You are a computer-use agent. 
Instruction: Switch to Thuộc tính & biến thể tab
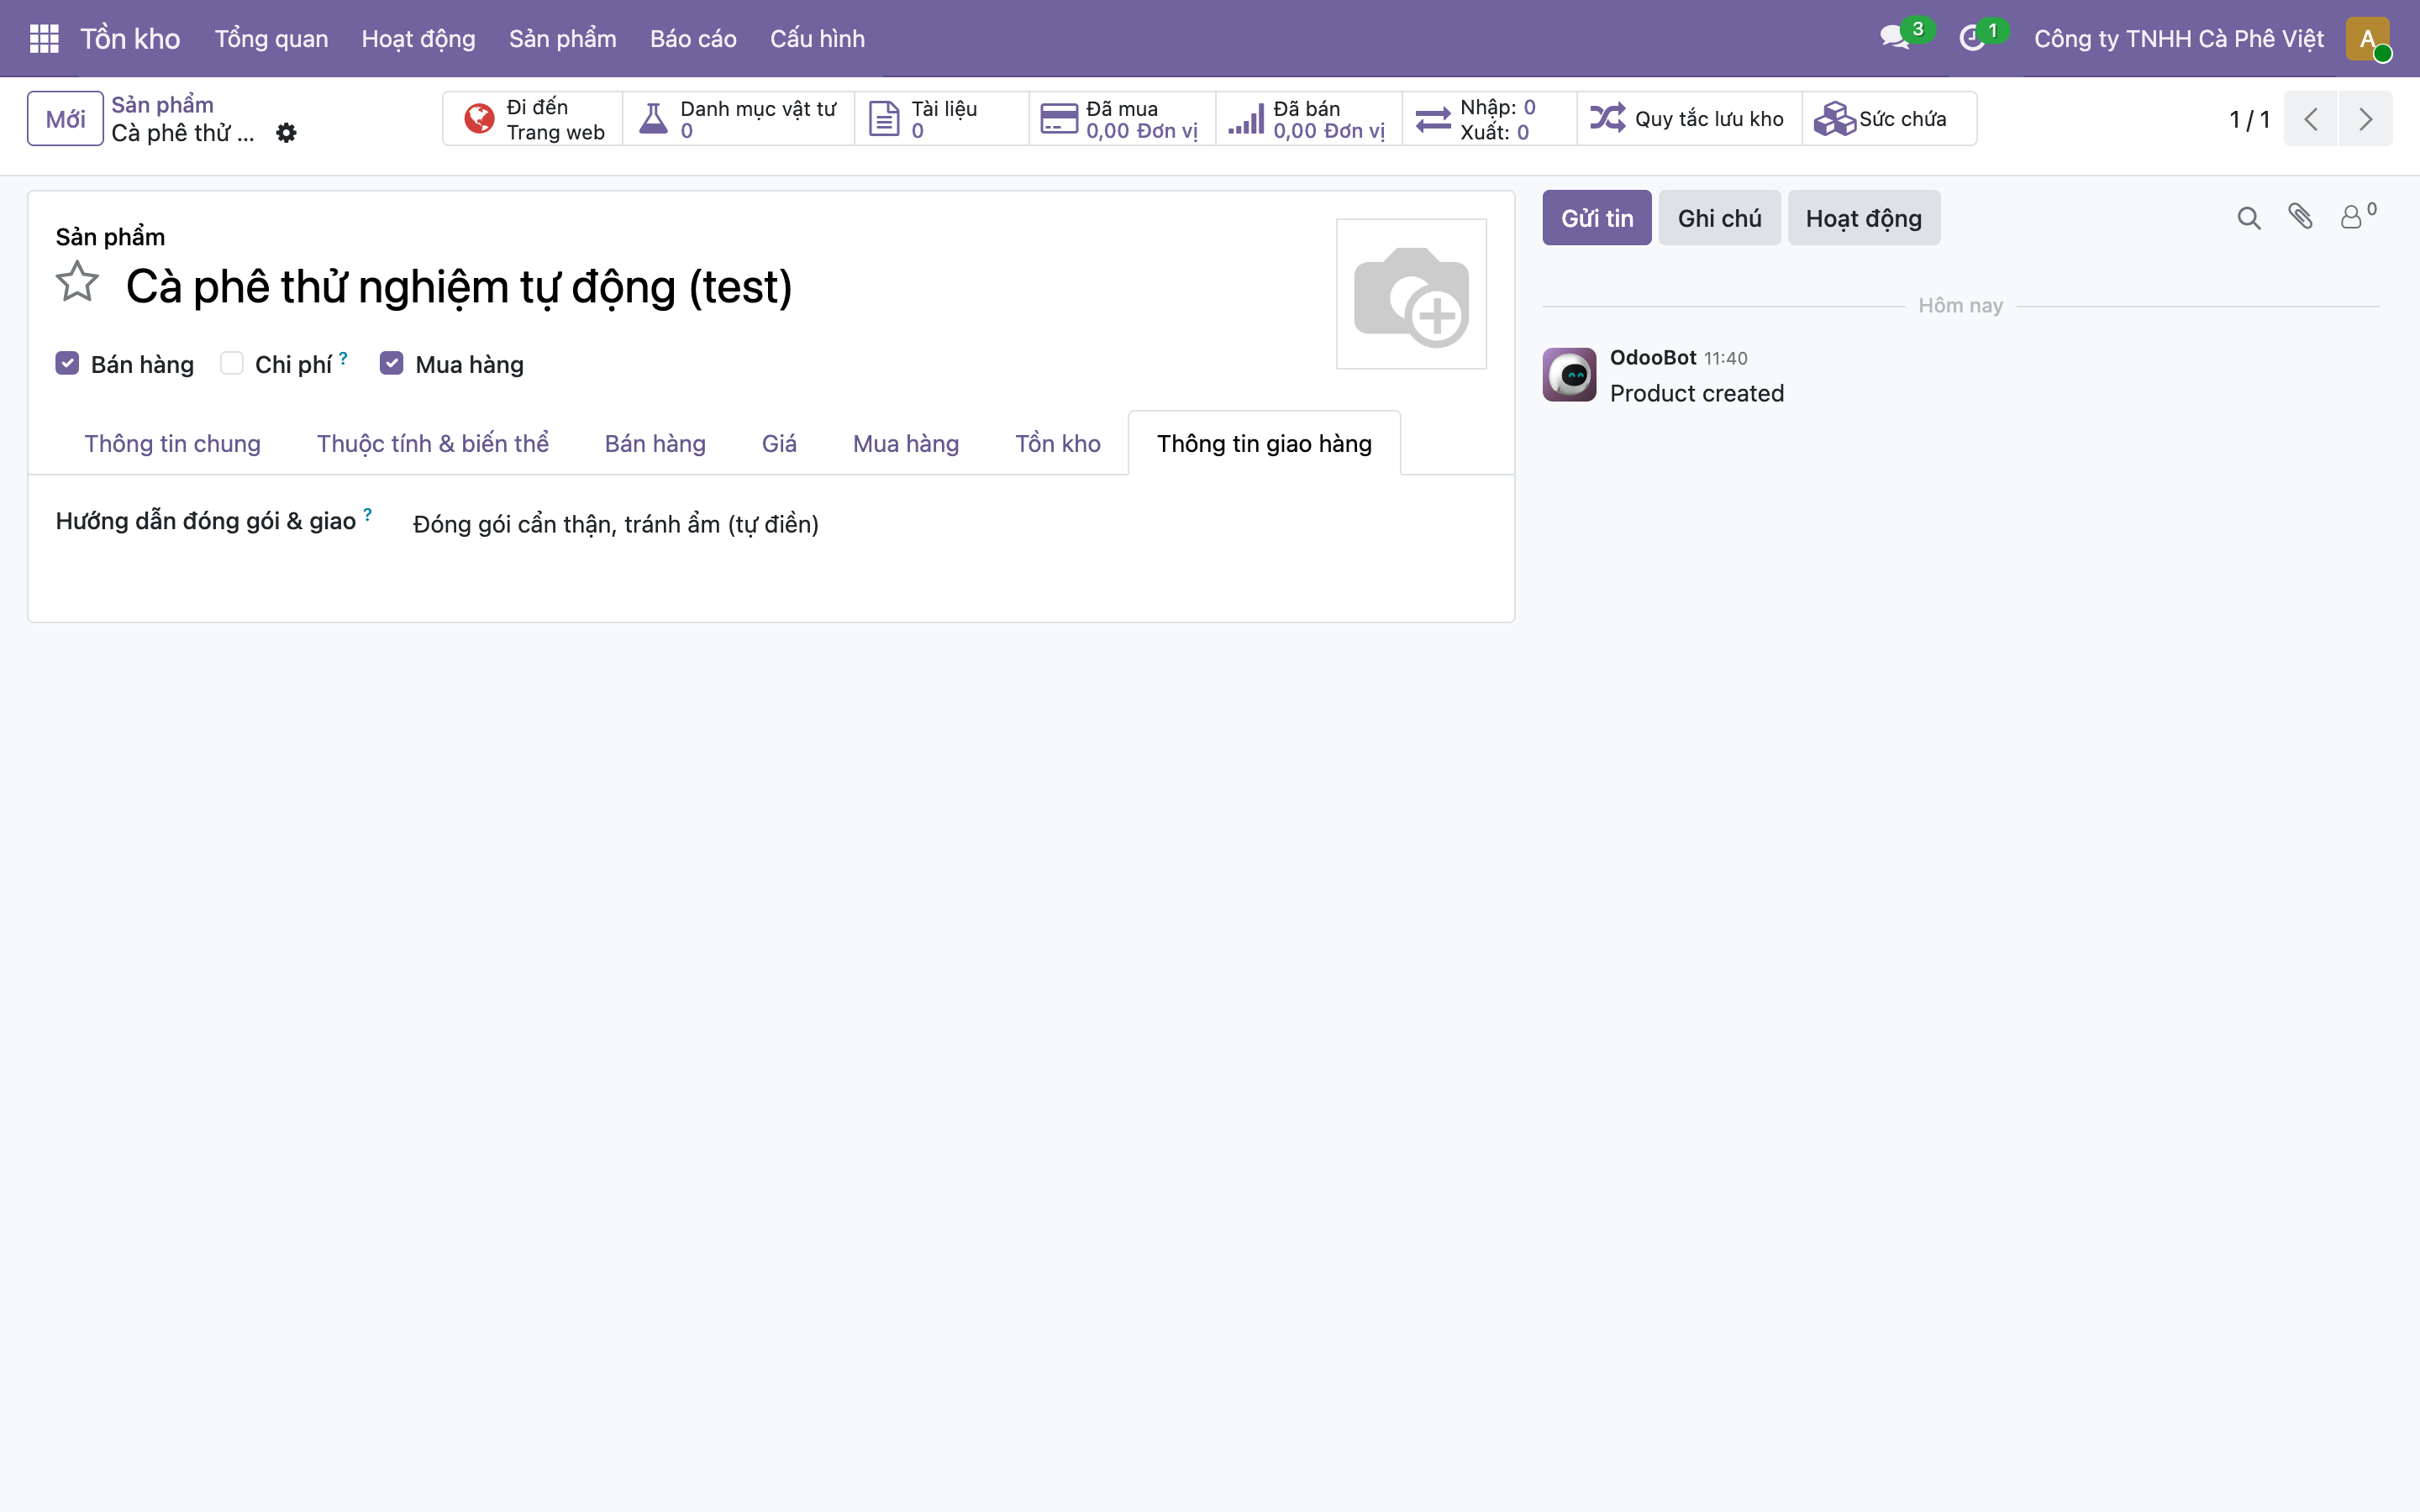point(432,443)
